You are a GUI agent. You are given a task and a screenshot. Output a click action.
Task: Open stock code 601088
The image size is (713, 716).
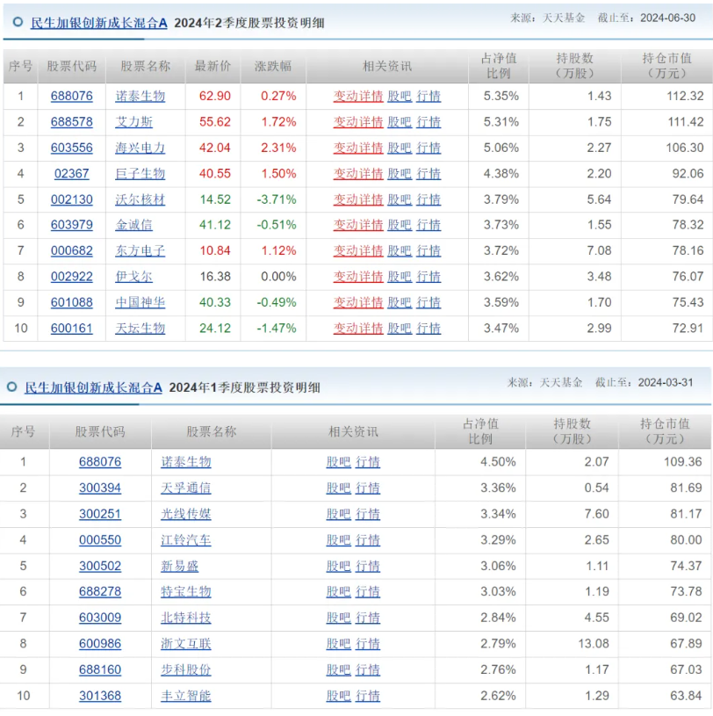coord(72,302)
